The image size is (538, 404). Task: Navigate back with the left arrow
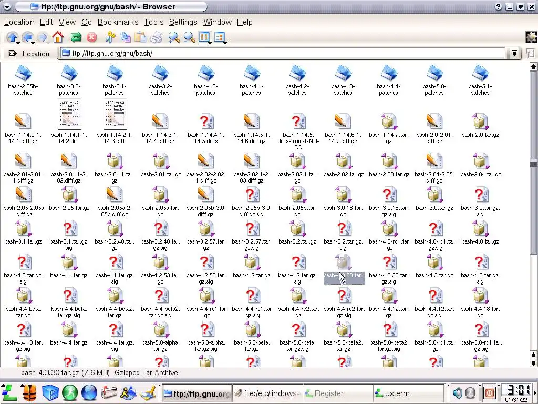pos(27,37)
